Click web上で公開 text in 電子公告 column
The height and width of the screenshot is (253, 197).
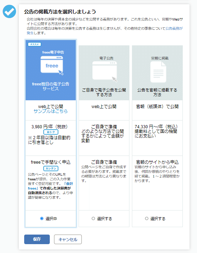pos(104,107)
